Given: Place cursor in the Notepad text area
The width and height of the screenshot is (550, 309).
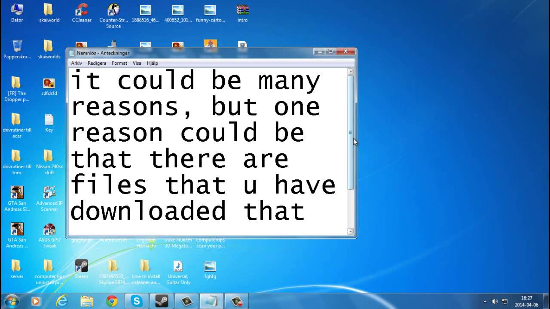Looking at the screenshot, I should tap(208, 151).
